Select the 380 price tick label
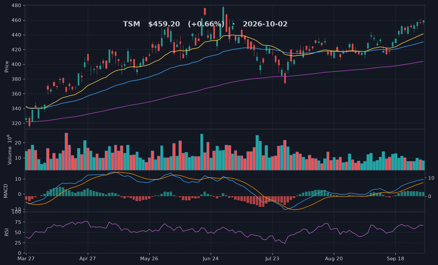Image resolution: width=438 pixels, height=265 pixels. 16,79
